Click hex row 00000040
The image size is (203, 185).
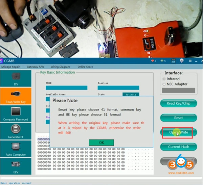(x=95, y=153)
